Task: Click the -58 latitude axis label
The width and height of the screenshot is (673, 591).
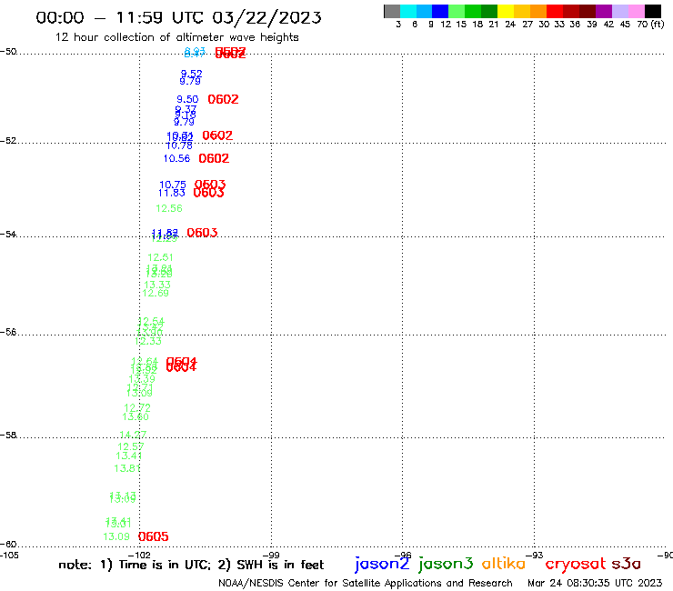Action: [8, 436]
